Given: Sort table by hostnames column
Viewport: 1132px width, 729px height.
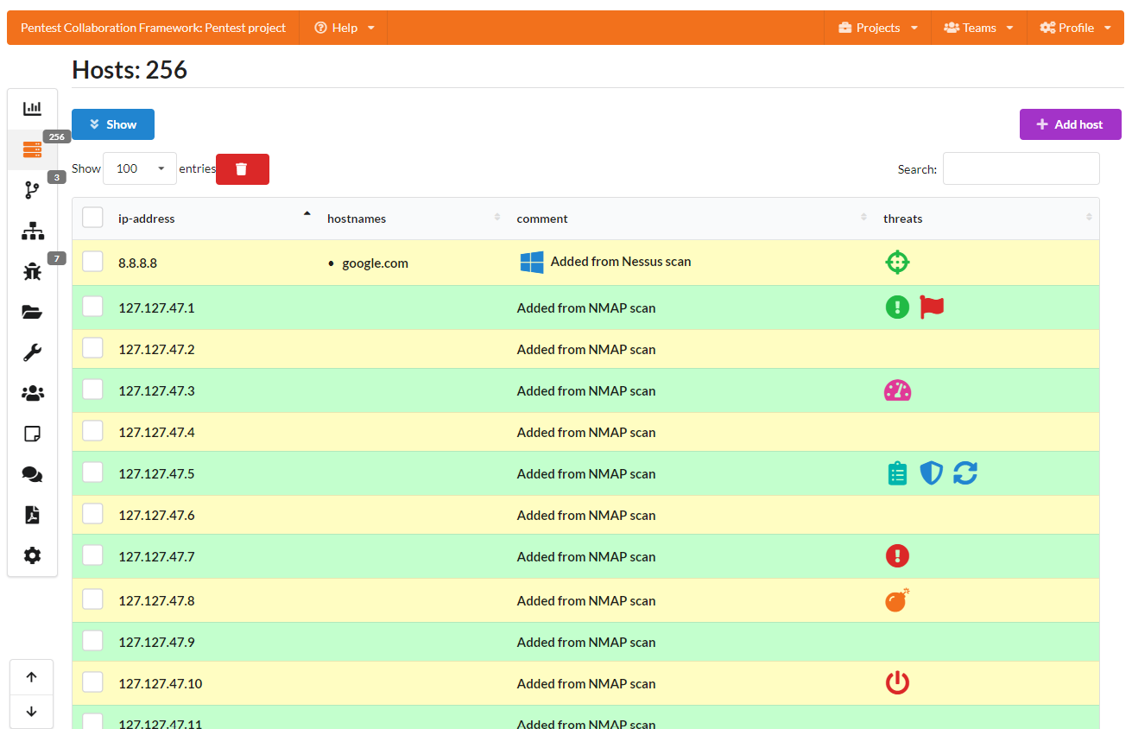Looking at the screenshot, I should tap(413, 219).
